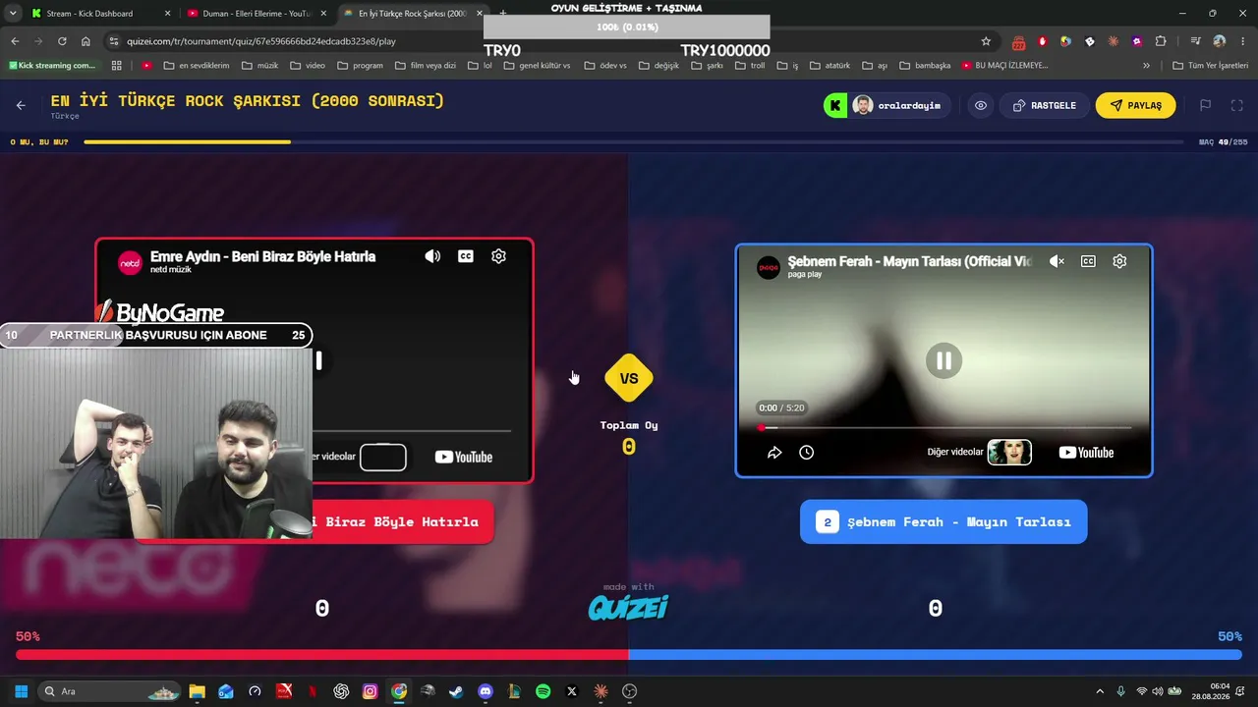1258x707 pixels.
Task: Expand the 'genel kültür vs' bookmark folder
Action: (x=536, y=66)
